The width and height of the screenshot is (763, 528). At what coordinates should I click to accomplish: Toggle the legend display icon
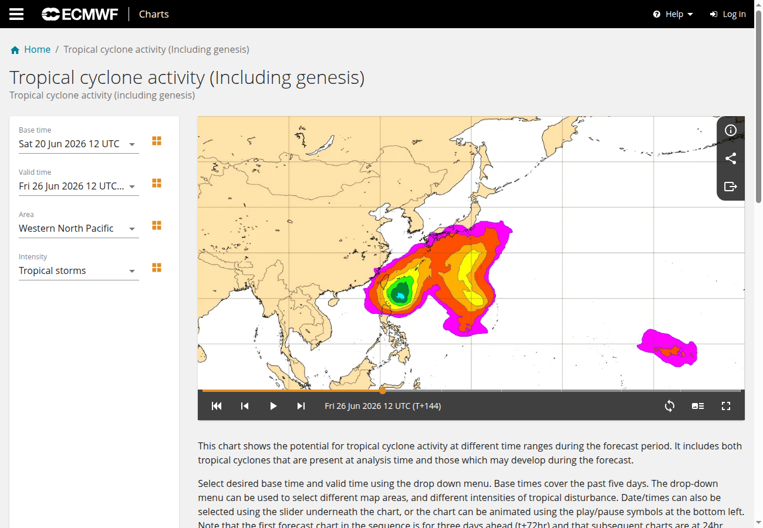coord(698,406)
